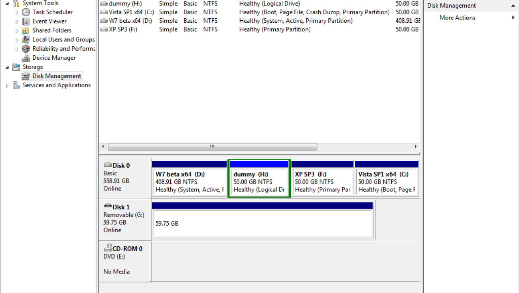Select Event Viewer in the tree

point(49,21)
